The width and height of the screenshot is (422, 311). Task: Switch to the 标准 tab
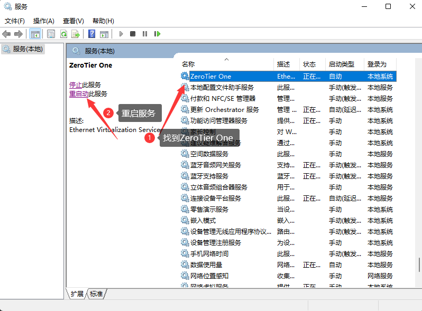click(x=96, y=294)
